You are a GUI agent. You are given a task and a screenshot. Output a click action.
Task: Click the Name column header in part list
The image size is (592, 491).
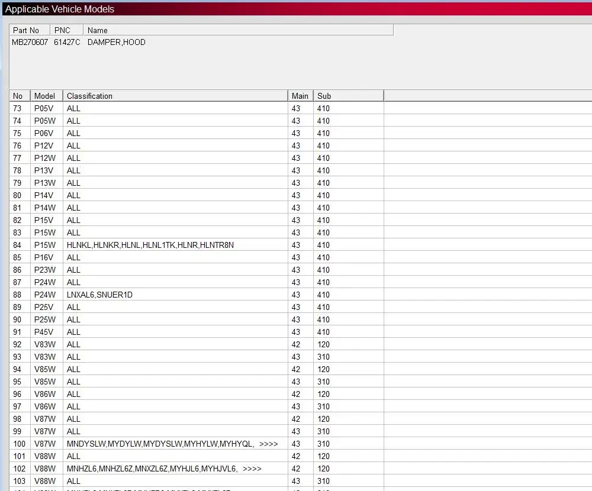238,30
